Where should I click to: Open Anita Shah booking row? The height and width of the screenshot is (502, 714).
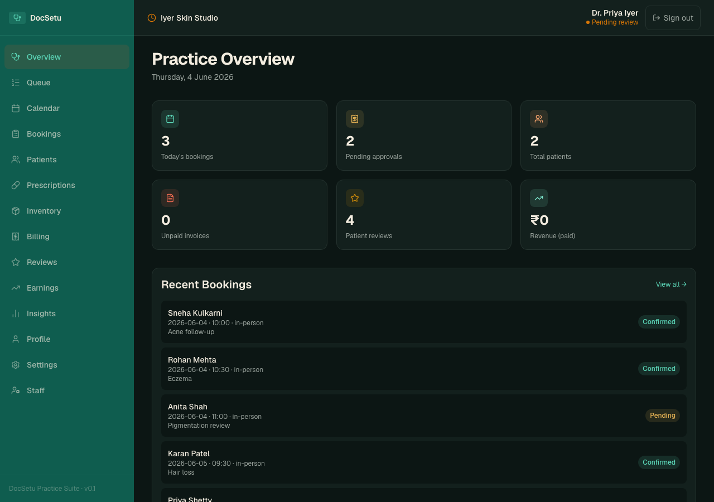point(424,416)
